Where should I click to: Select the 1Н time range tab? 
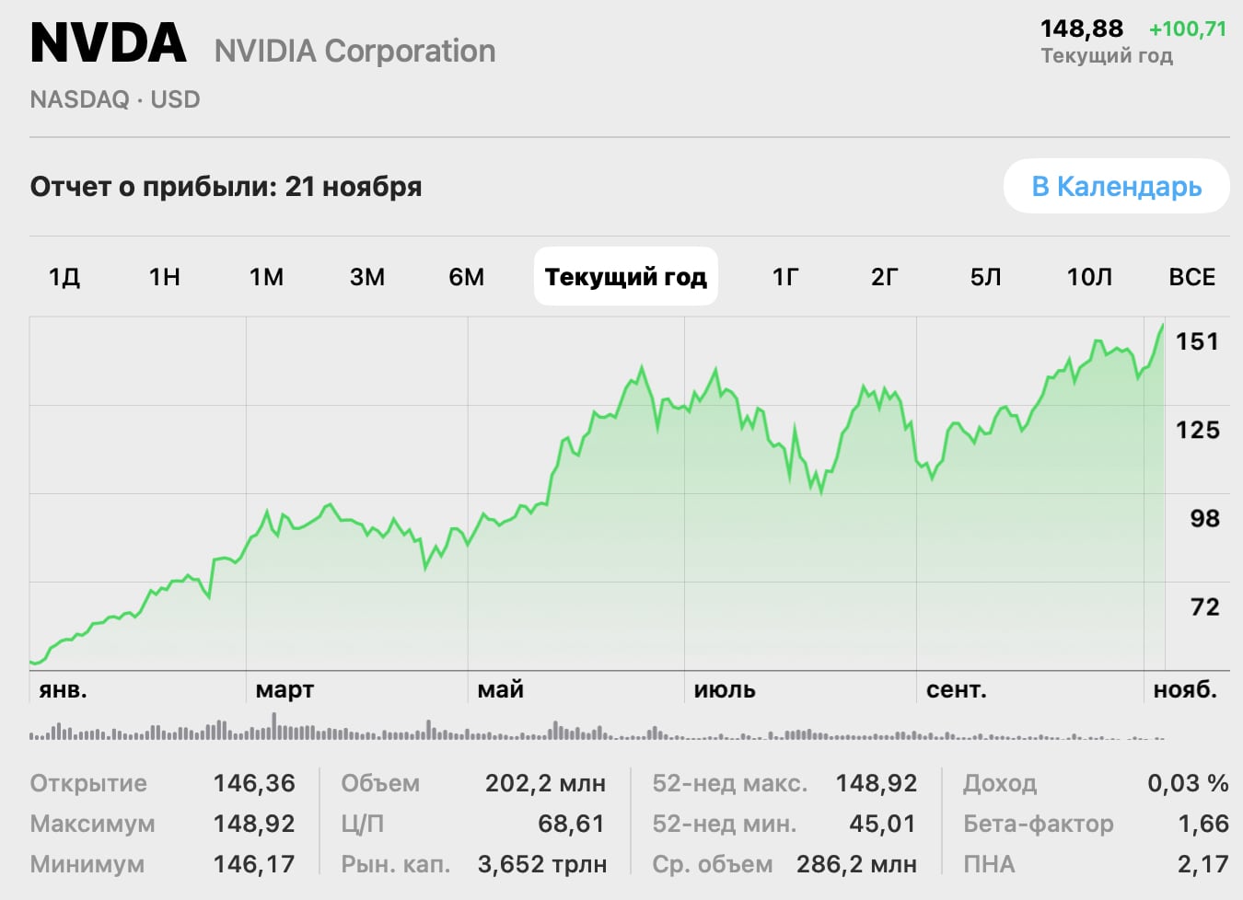[165, 277]
